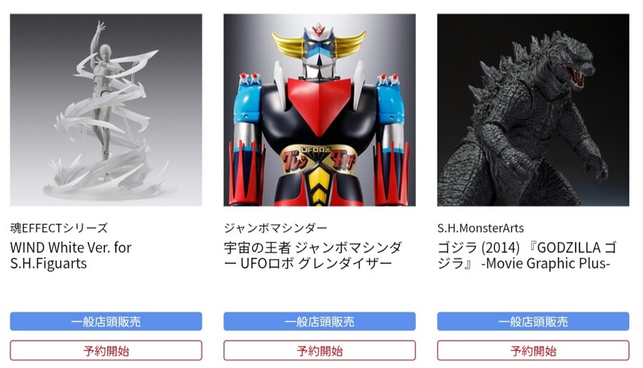Open the Godzilla (2014) figure product image

(533, 110)
